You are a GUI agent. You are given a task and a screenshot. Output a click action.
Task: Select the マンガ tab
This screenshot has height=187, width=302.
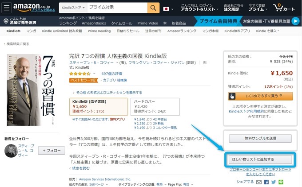coord(31,31)
